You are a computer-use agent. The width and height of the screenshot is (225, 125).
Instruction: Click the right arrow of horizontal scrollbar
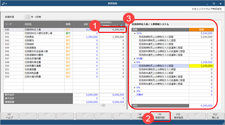[124, 105]
